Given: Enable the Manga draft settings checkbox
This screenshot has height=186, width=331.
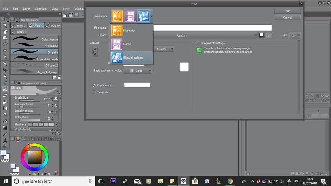Looking at the screenshot, I should 197,43.
